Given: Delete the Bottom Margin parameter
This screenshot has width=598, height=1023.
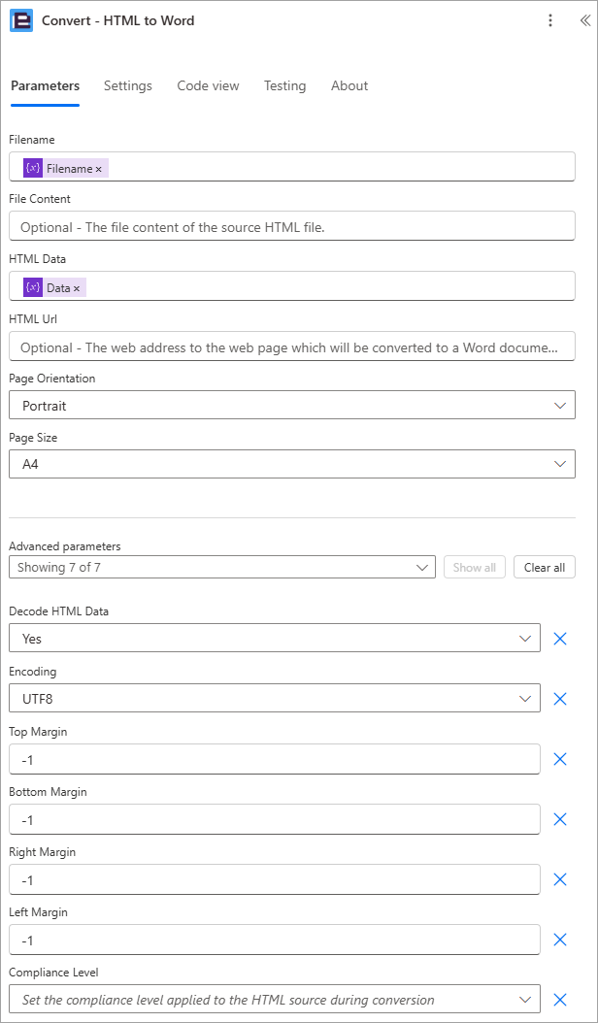Looking at the screenshot, I should click(559, 819).
